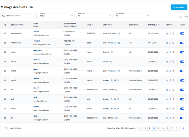Image resolution: width=189 pixels, height=138 pixels.
Task: Toggle the Trash switch
Action: coord(180,17)
